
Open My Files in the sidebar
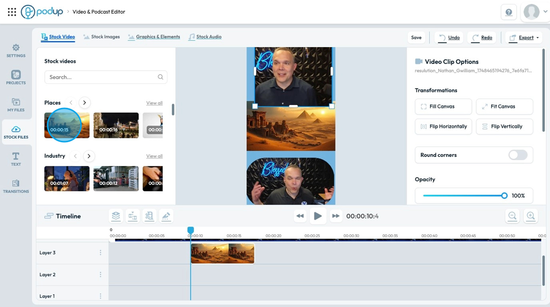[16, 105]
